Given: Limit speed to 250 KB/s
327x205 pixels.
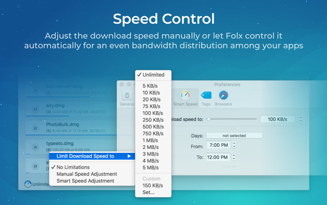Looking at the screenshot, I should click(153, 120).
